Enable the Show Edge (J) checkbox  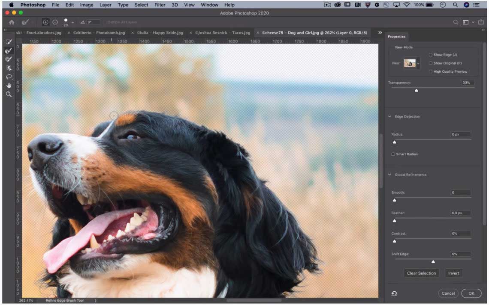[x=431, y=55]
